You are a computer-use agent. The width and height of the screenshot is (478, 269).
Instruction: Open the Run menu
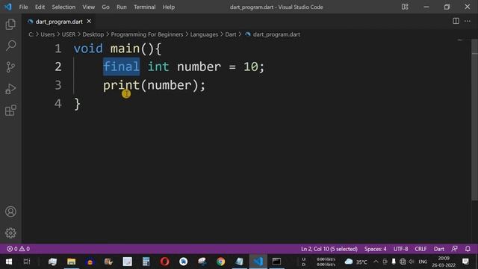pyautogui.click(x=121, y=7)
